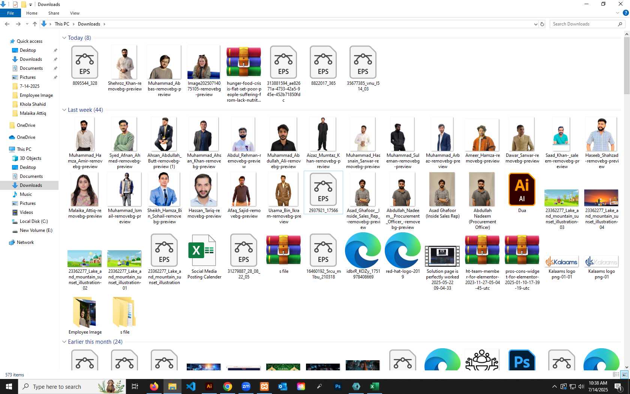Open the 8095544_328 EPS file

pos(85,66)
